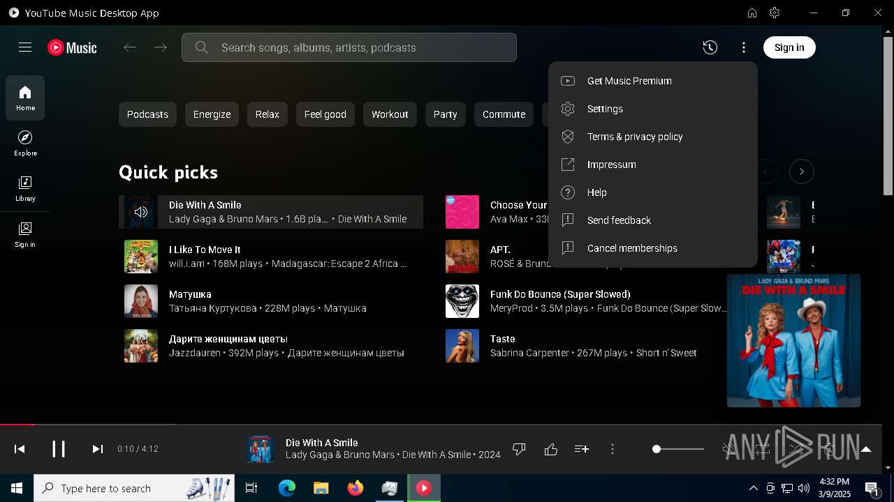
Task: Open the history clock icon
Action: coord(710,47)
